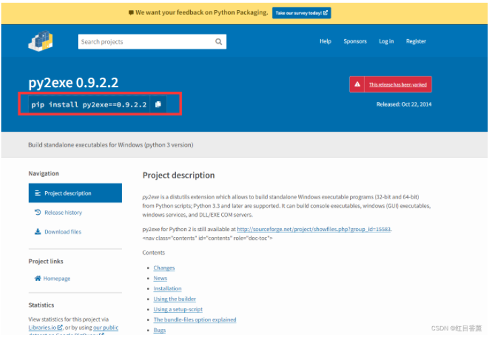Click the 'Navigation' sidebar heading

tap(44, 174)
